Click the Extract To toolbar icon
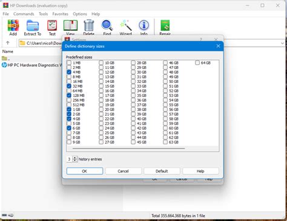The image size is (287, 221). (x=33, y=25)
